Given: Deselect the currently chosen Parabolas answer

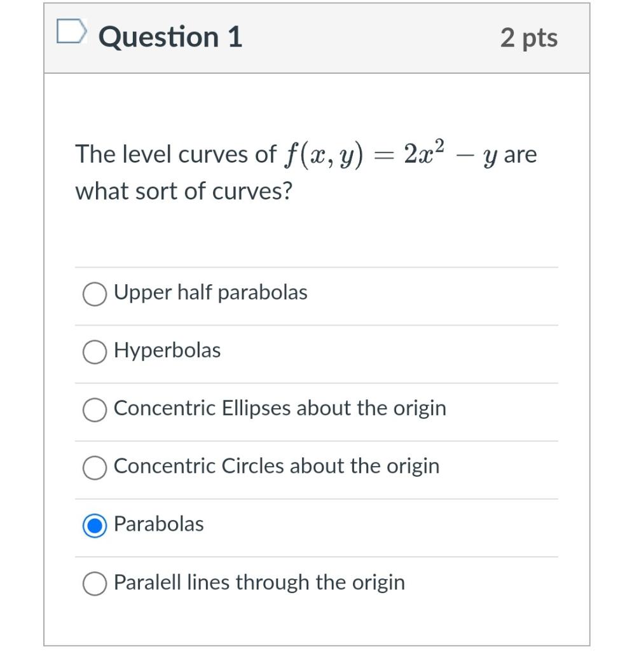Looking at the screenshot, I should tap(94, 526).
